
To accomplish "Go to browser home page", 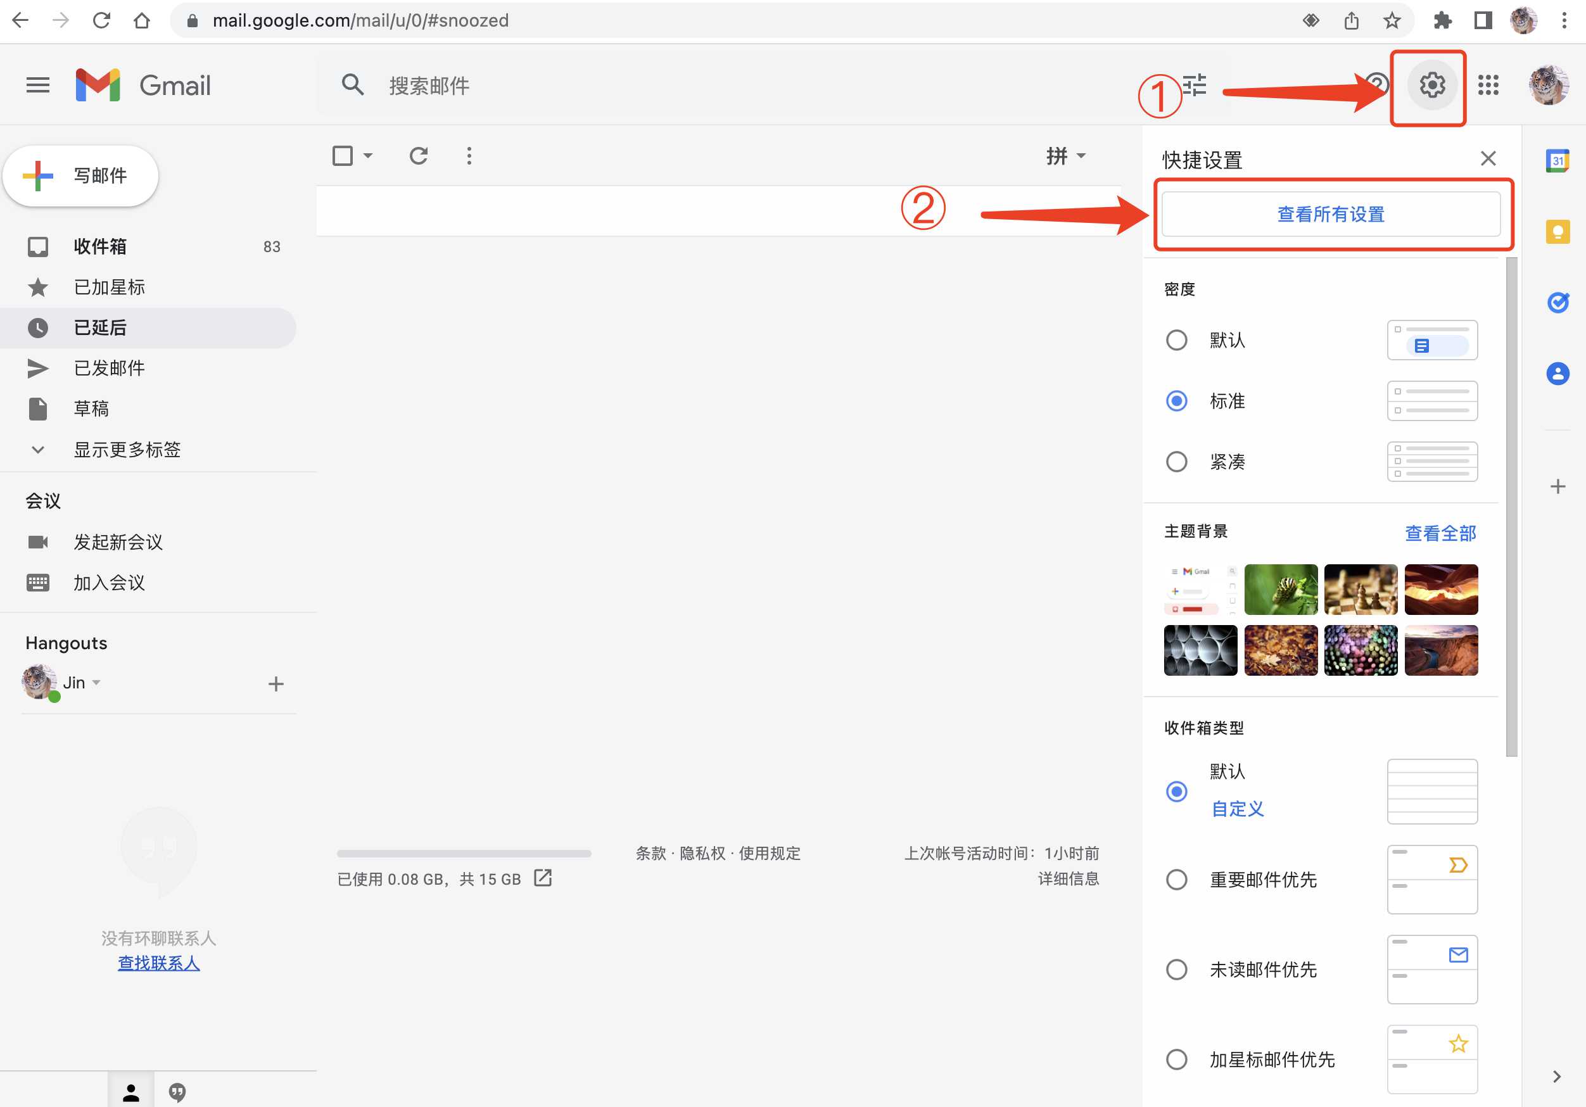I will [x=142, y=21].
